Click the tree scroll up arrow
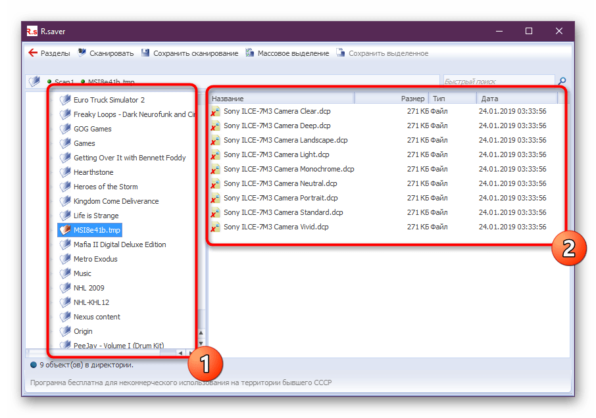 [201, 333]
